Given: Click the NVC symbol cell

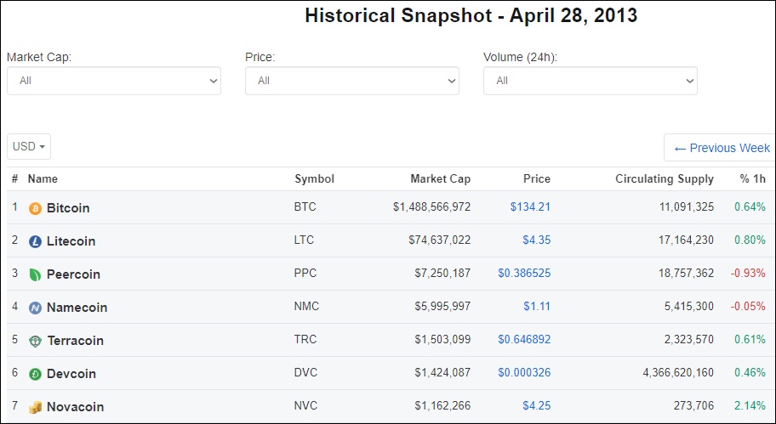Looking at the screenshot, I should [x=305, y=405].
